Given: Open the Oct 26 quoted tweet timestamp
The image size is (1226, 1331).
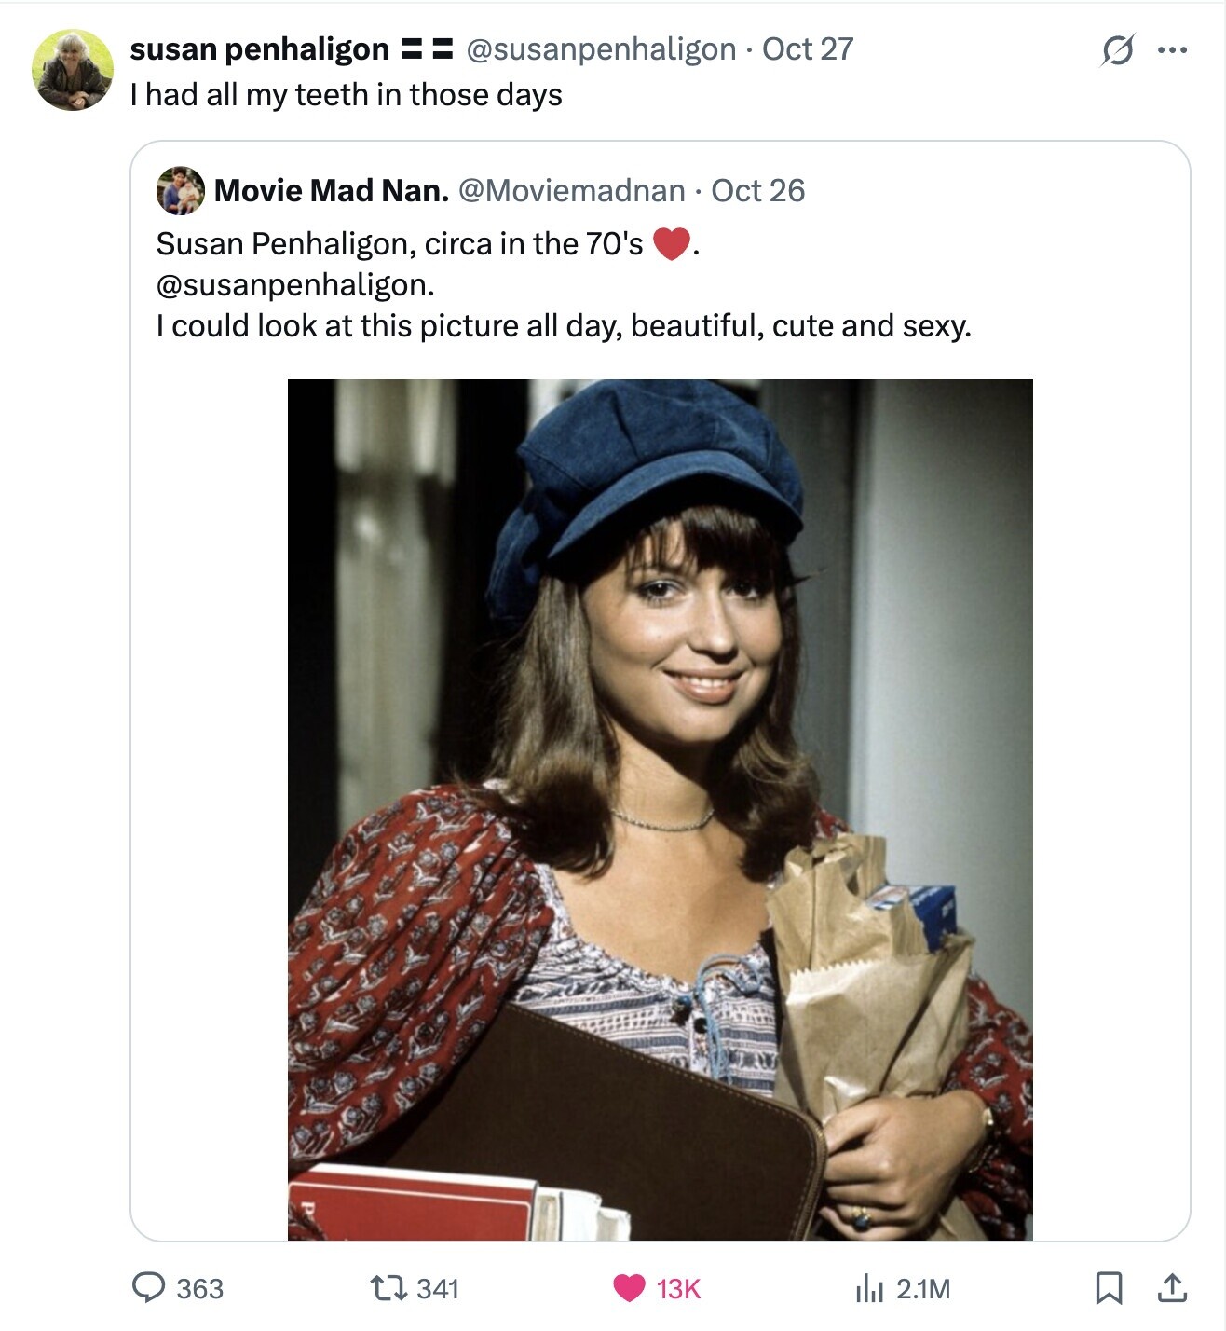Looking at the screenshot, I should click(757, 191).
